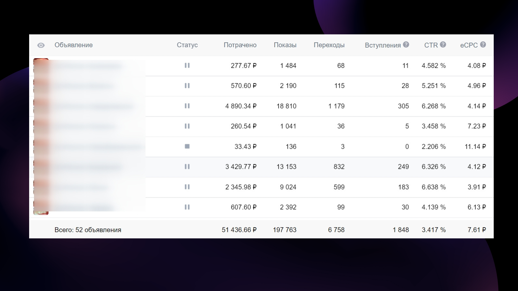Click CTR value 6.638 %

tap(434, 187)
